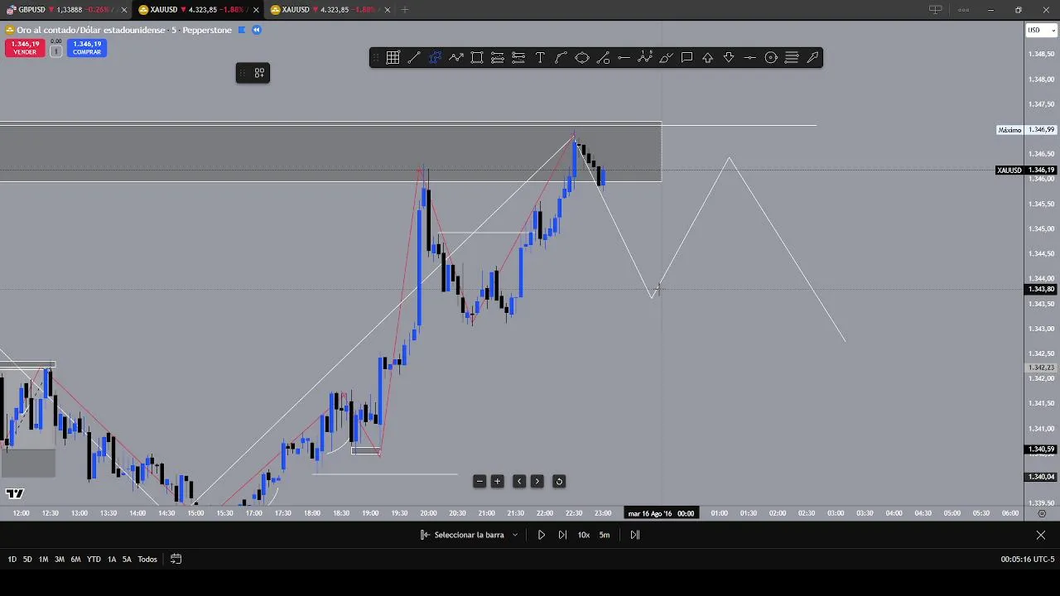Select the YTD time range
1060x596 pixels.
tap(94, 560)
